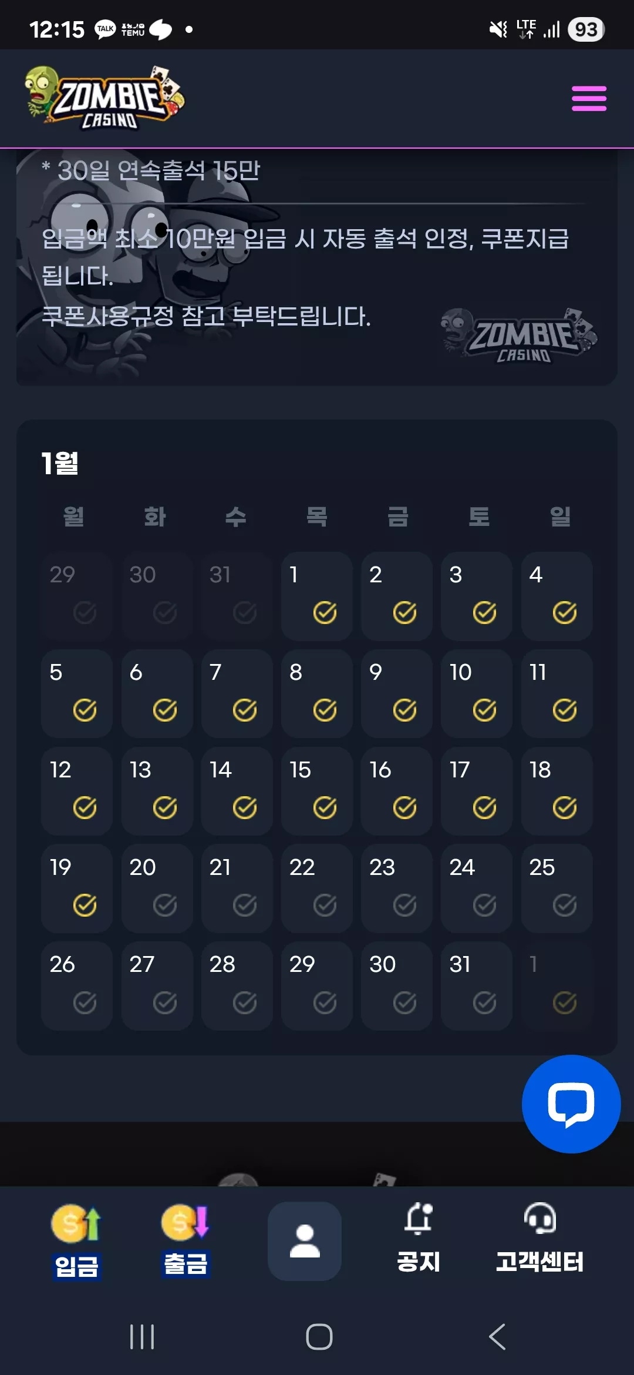Open the user profile icon in the bottom bar
The width and height of the screenshot is (634, 1375).
[x=305, y=1241]
